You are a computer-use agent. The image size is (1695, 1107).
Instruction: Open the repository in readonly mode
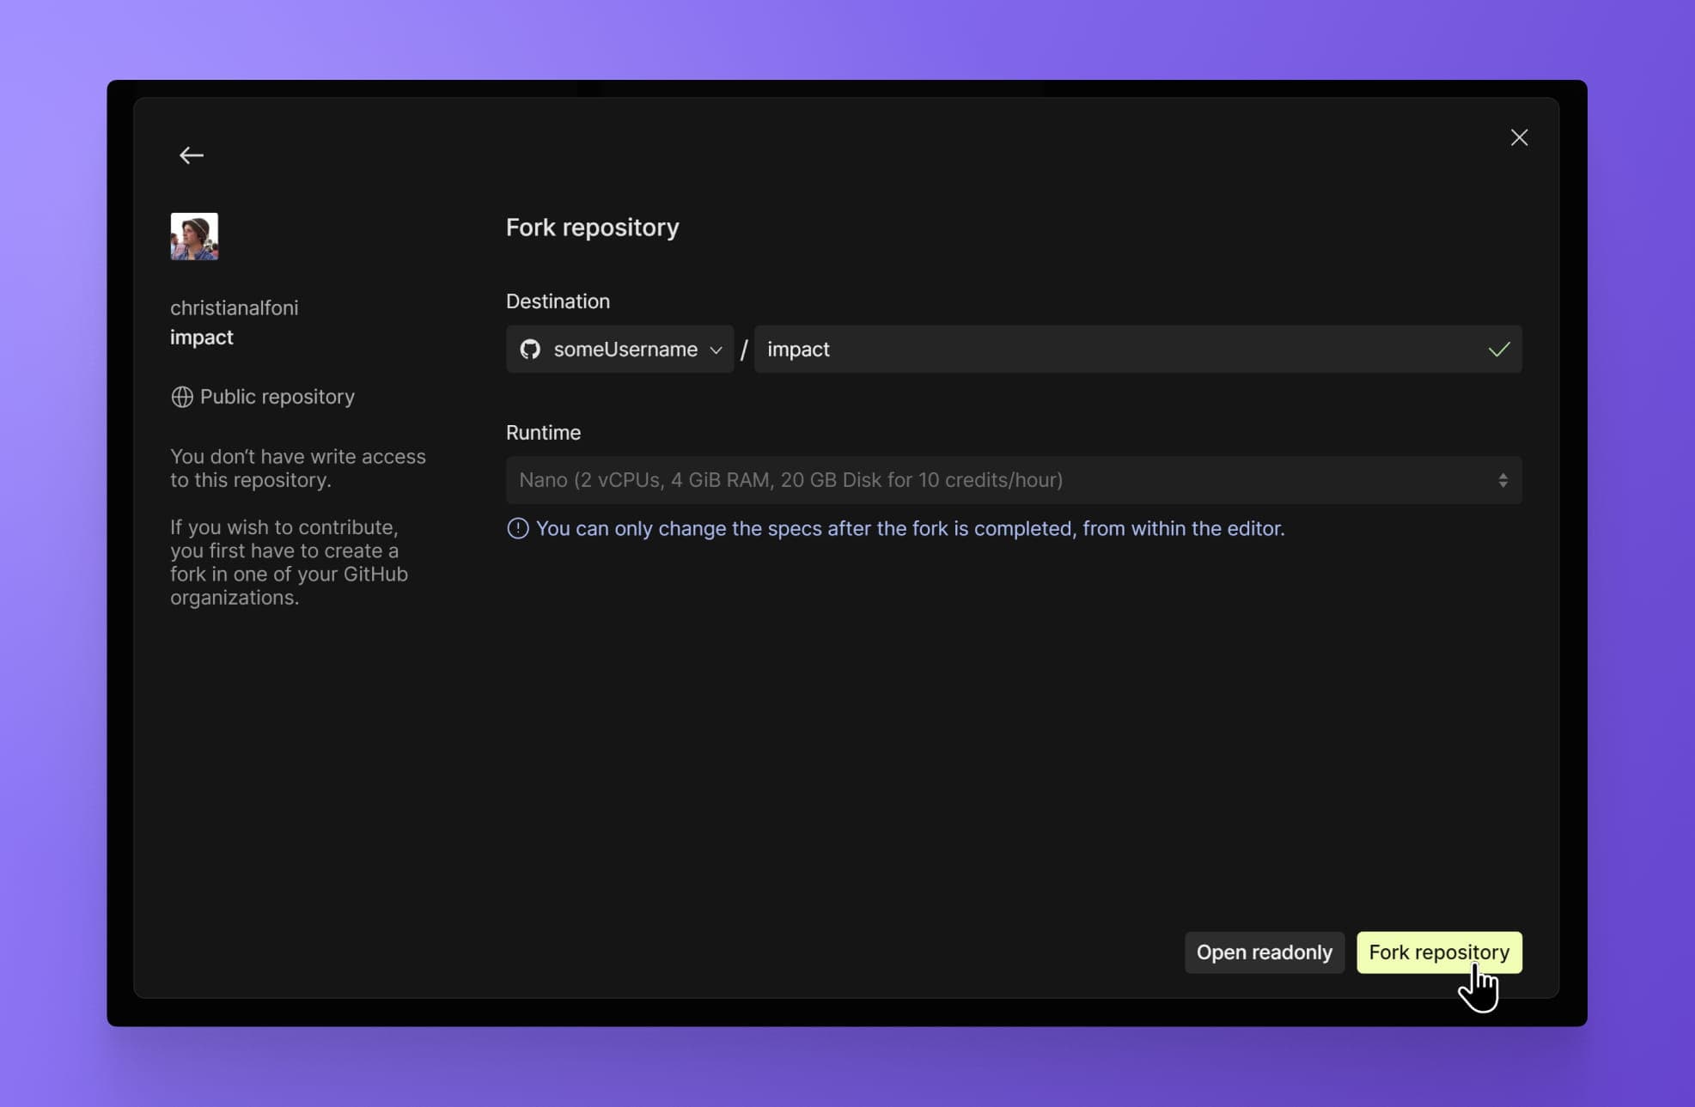(x=1264, y=952)
